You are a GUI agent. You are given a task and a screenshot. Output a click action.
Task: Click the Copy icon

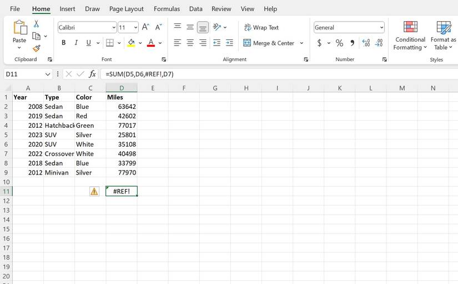pos(36,36)
